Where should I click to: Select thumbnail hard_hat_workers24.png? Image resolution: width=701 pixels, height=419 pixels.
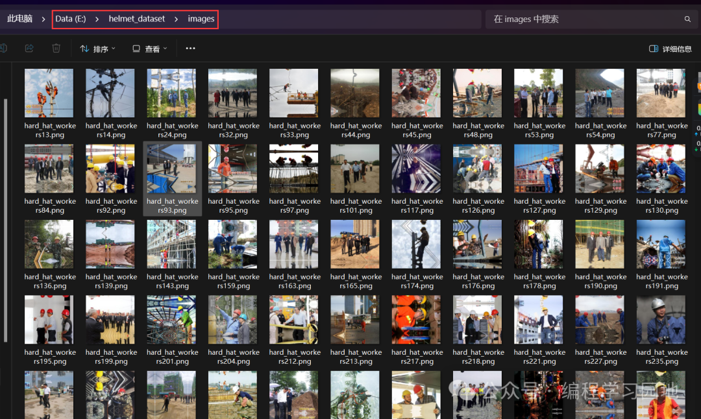(171, 93)
